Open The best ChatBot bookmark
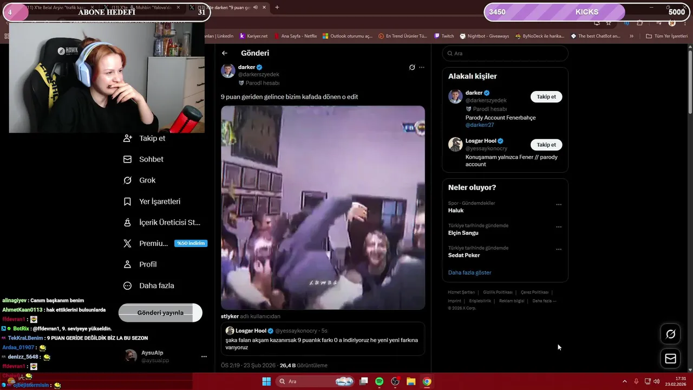This screenshot has width=693, height=390. click(596, 36)
